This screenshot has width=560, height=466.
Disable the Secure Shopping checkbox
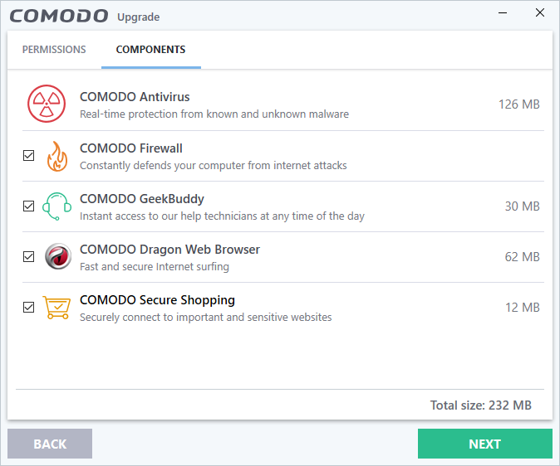[29, 308]
